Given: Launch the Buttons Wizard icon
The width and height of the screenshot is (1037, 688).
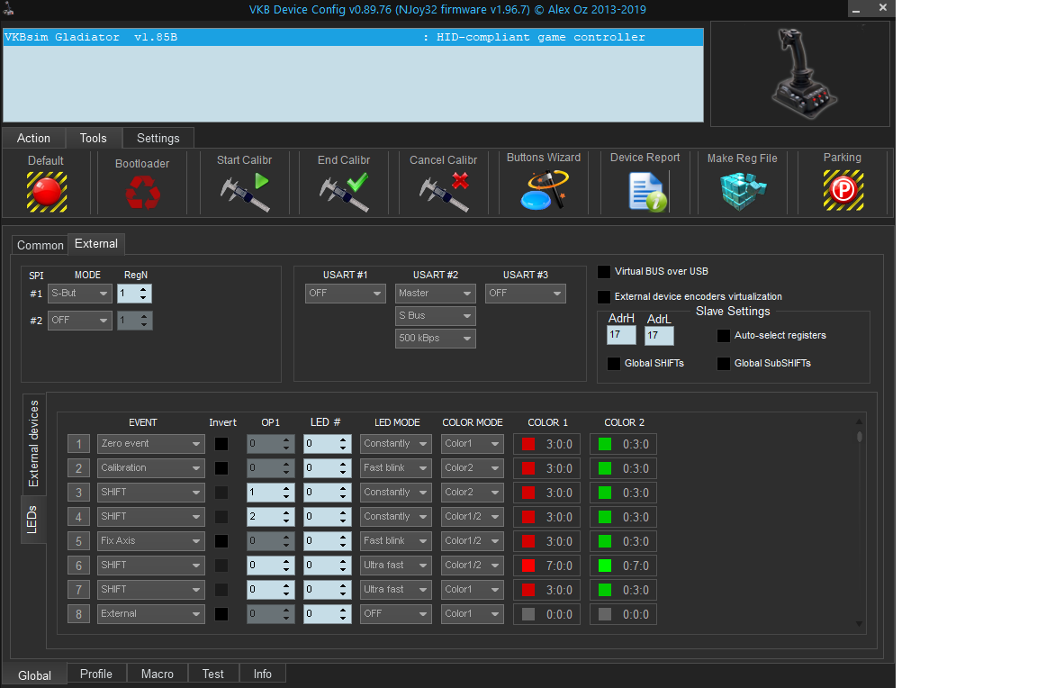Looking at the screenshot, I should point(544,189).
